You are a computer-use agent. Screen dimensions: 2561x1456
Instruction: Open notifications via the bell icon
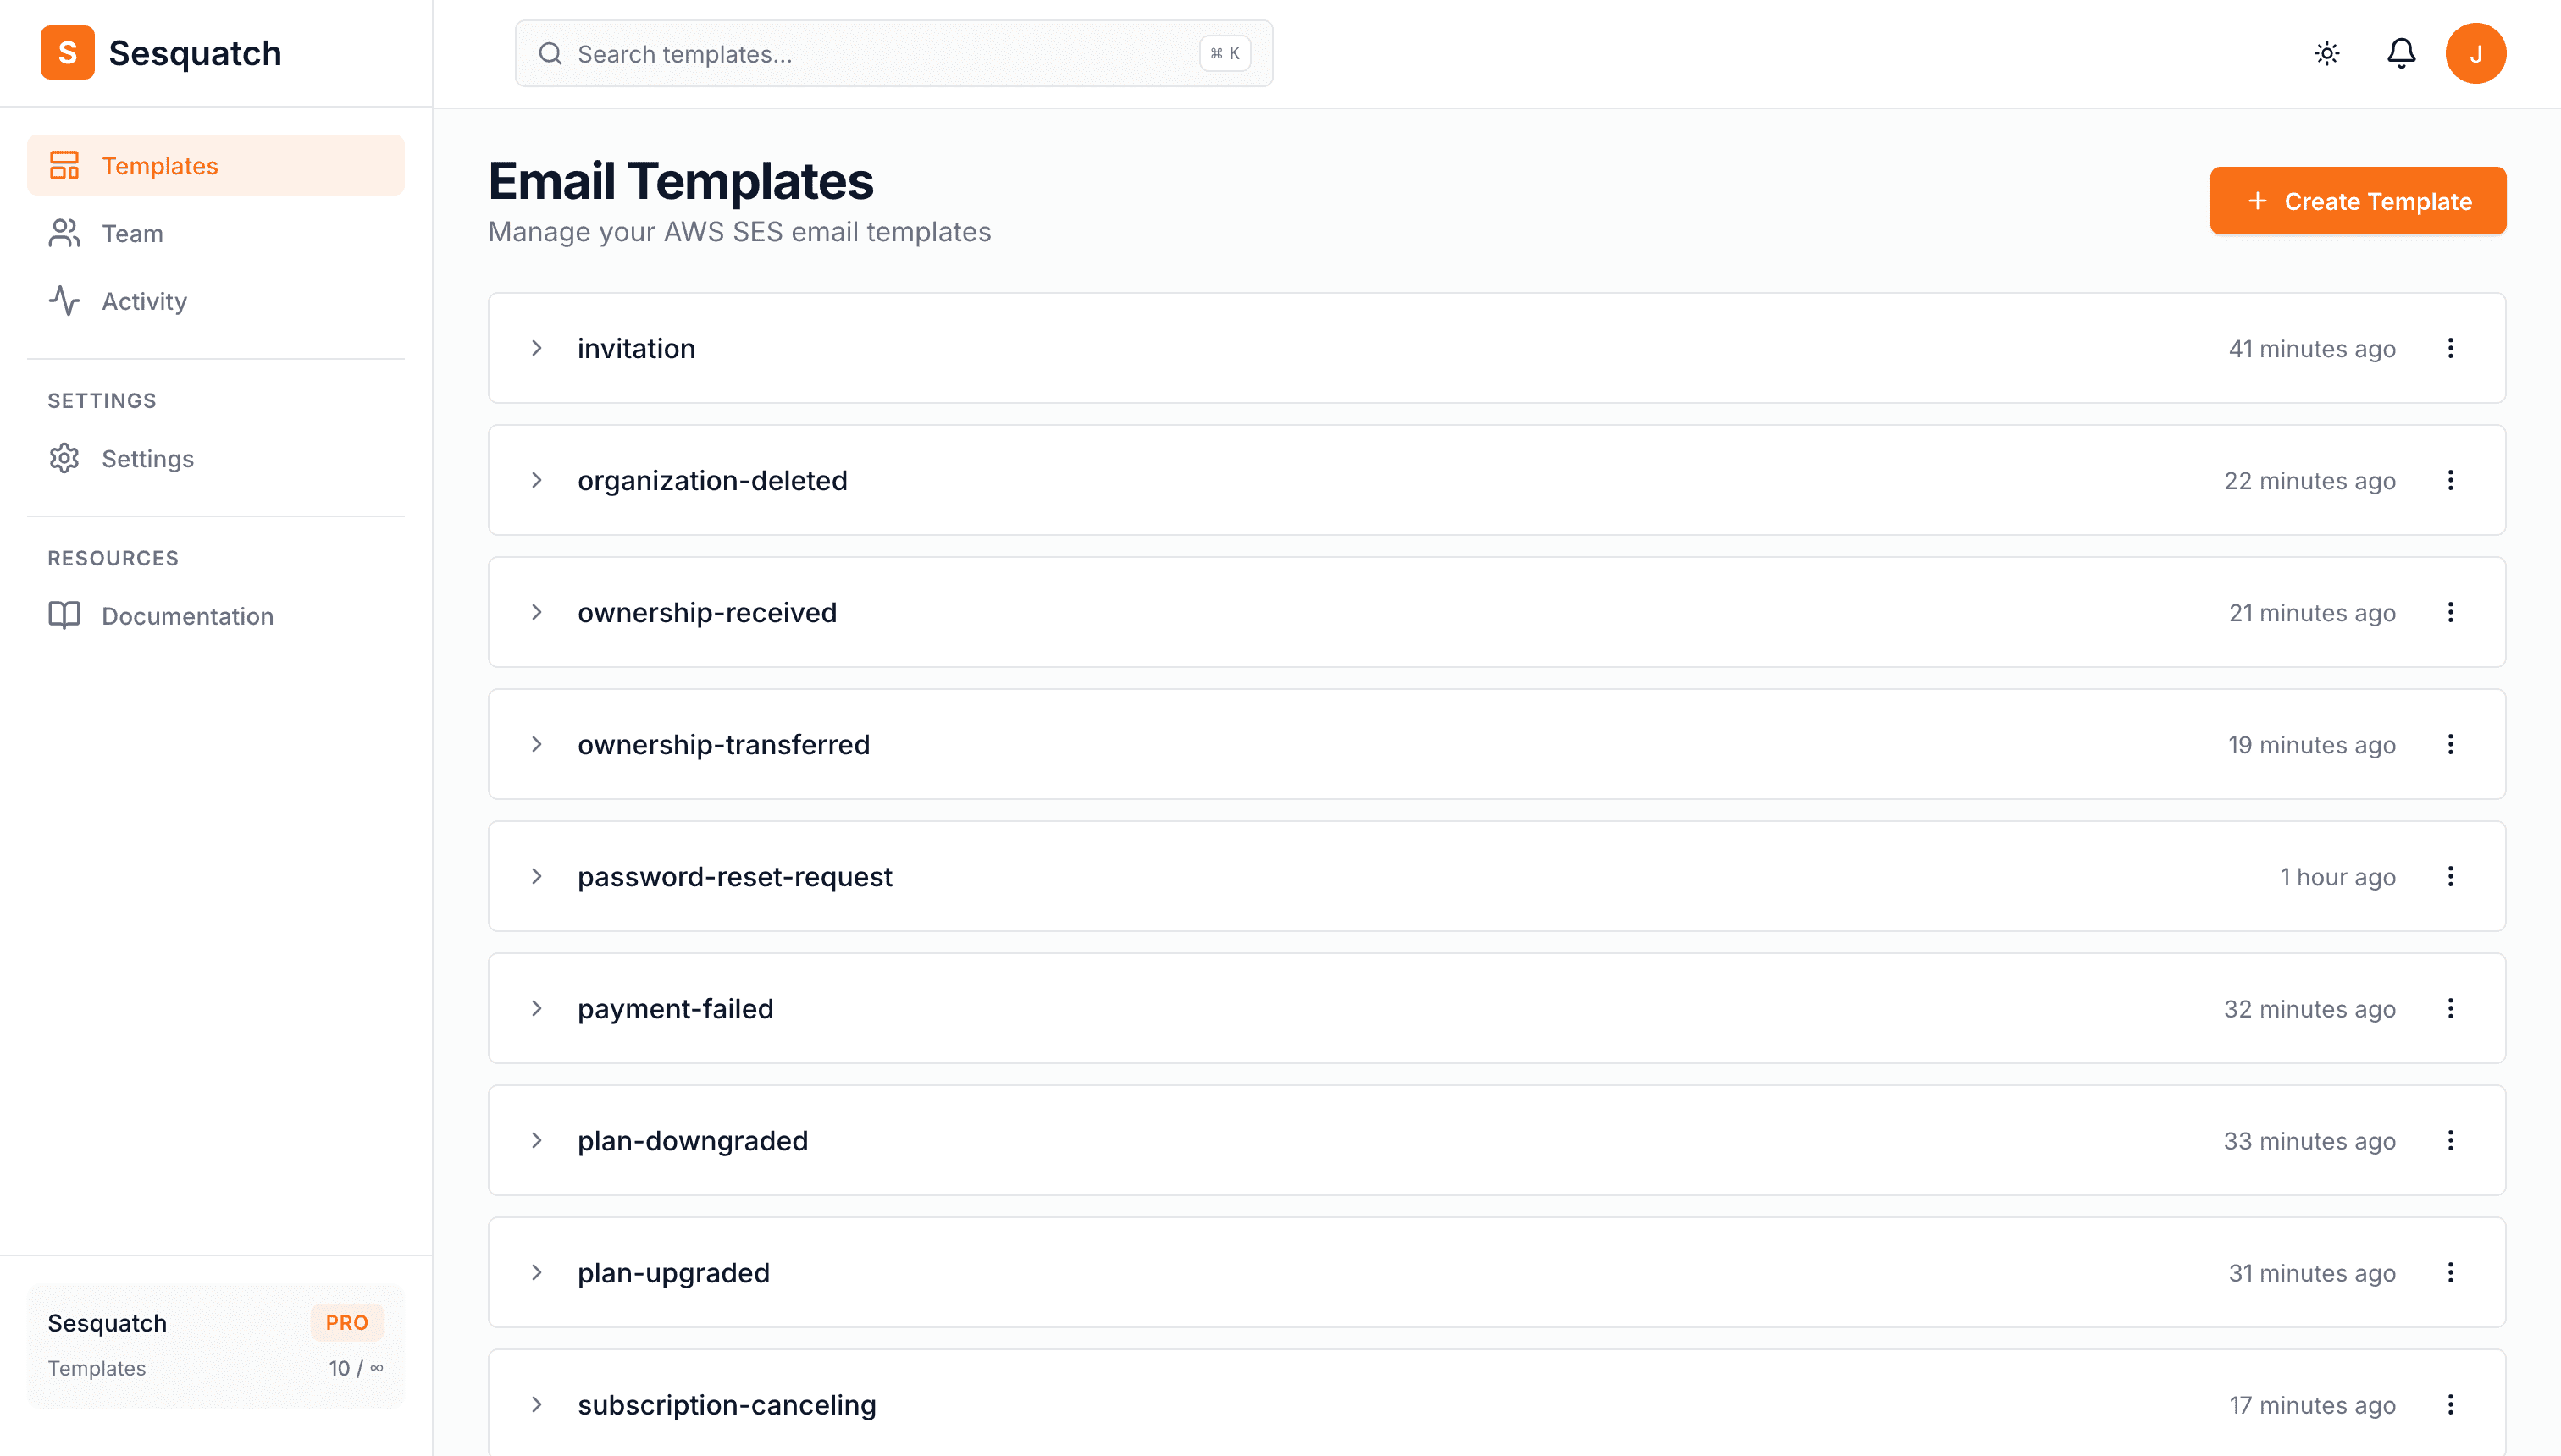2401,53
